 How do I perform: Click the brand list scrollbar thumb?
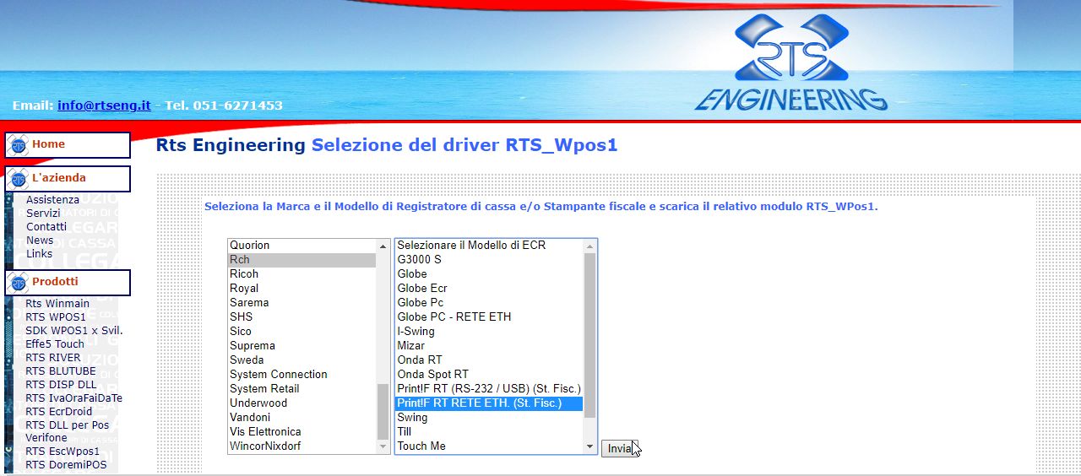click(x=383, y=410)
